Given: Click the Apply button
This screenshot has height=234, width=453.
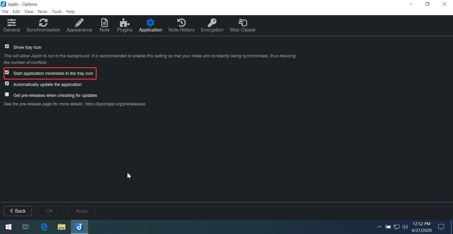Looking at the screenshot, I should 82,211.
